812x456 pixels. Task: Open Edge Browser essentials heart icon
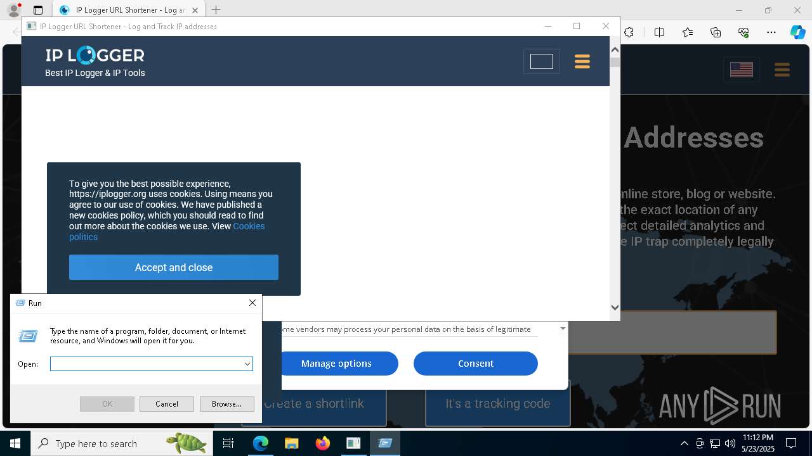pos(743,32)
